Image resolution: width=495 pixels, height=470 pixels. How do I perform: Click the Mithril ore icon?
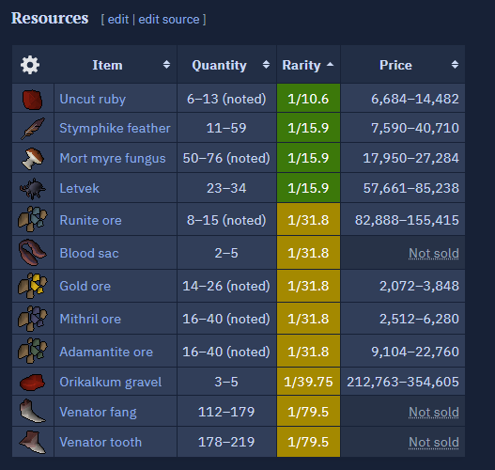pyautogui.click(x=33, y=319)
